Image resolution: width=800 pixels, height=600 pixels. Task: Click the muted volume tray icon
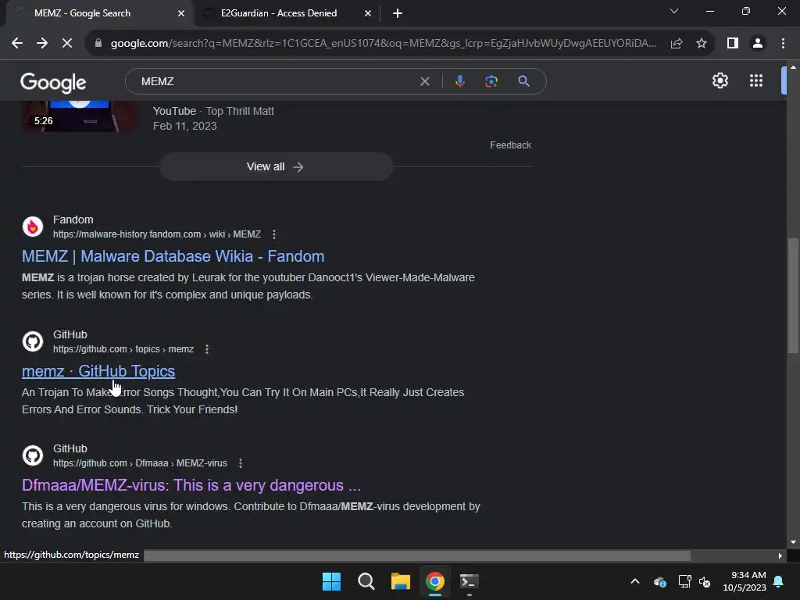705,581
